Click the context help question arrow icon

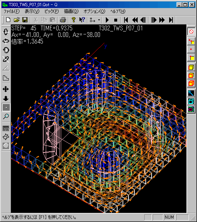(x=82, y=20)
